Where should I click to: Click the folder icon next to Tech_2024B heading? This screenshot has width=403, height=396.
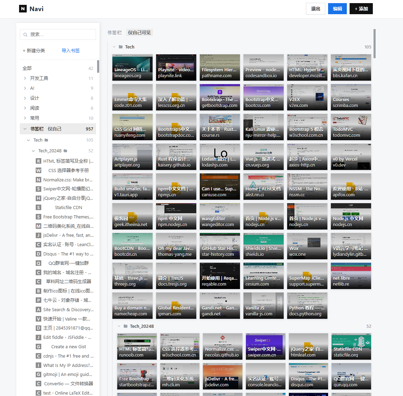tap(126, 326)
